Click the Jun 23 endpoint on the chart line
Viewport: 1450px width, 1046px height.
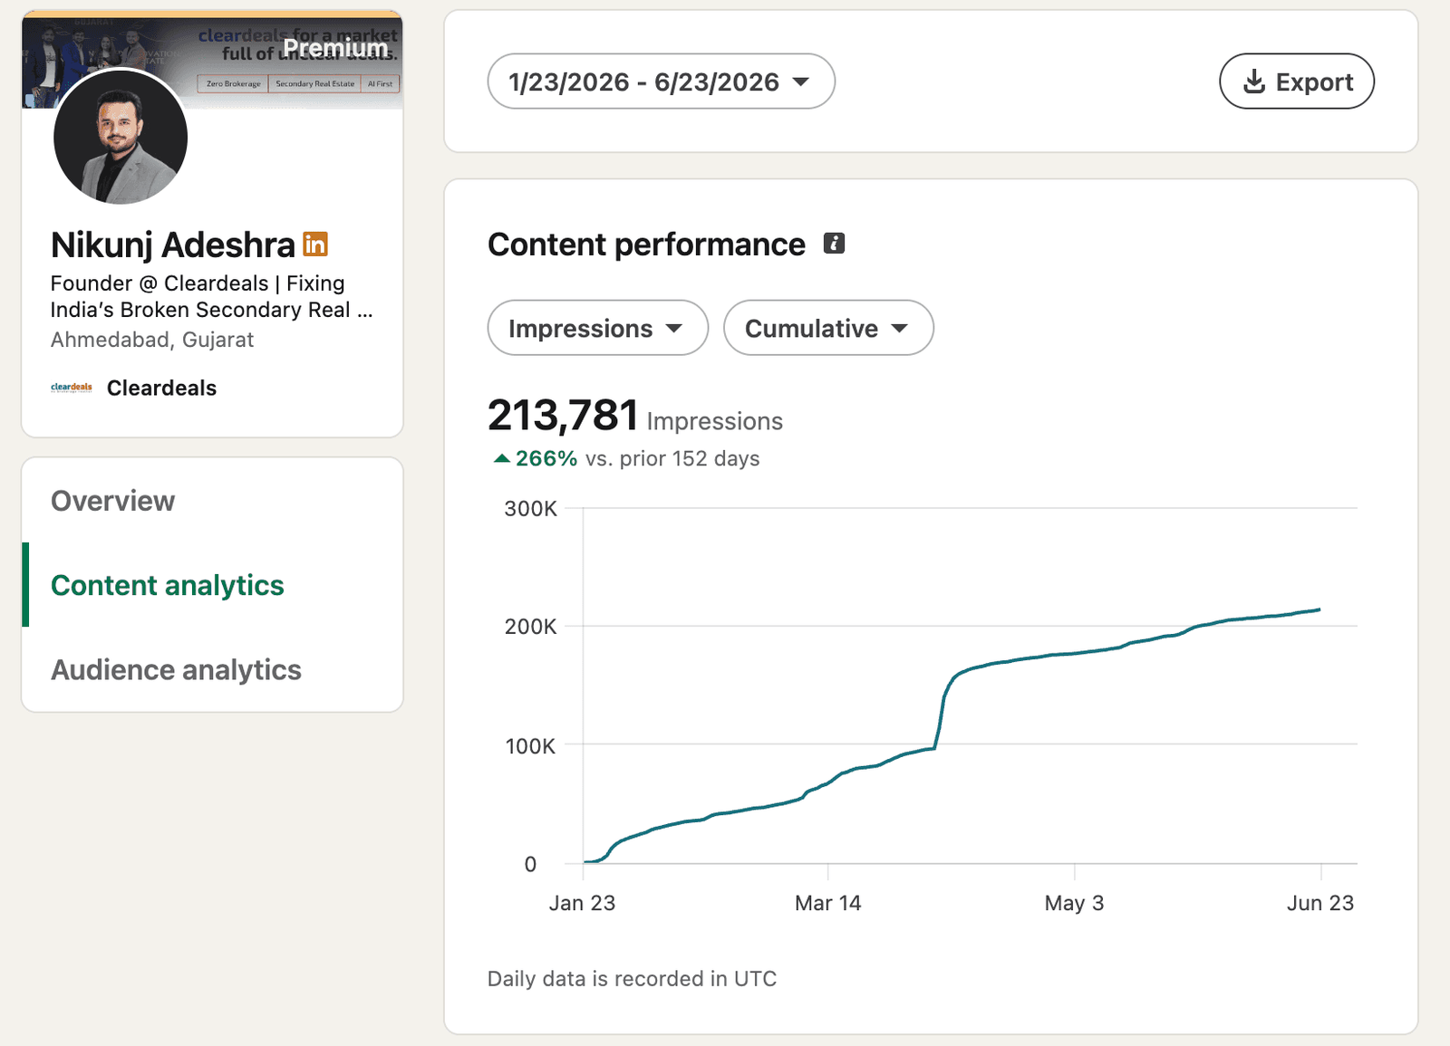1319,609
